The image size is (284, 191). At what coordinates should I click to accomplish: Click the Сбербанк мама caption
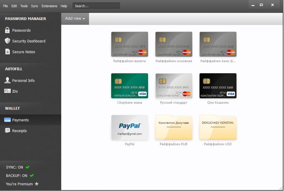coord(130,103)
